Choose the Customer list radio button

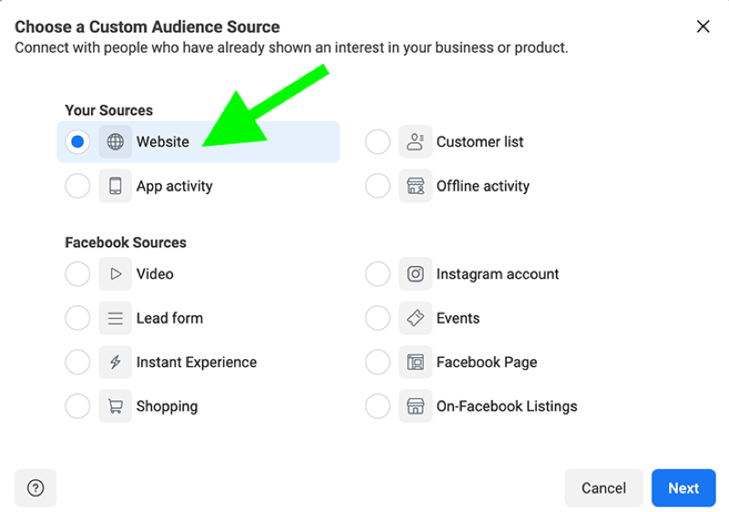tap(377, 142)
